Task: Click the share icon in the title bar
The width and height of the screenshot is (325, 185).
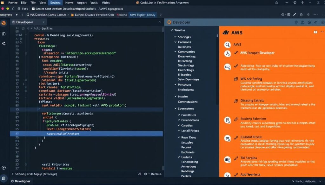Action: coord(276,3)
